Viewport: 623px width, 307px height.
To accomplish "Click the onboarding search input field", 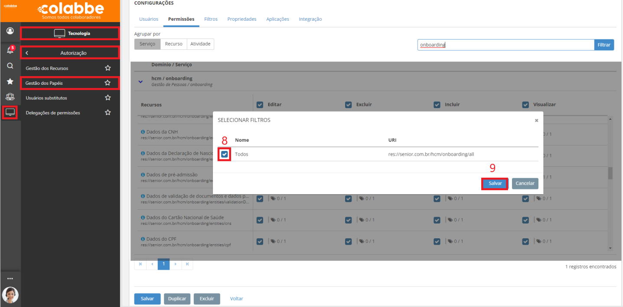I will [x=505, y=45].
